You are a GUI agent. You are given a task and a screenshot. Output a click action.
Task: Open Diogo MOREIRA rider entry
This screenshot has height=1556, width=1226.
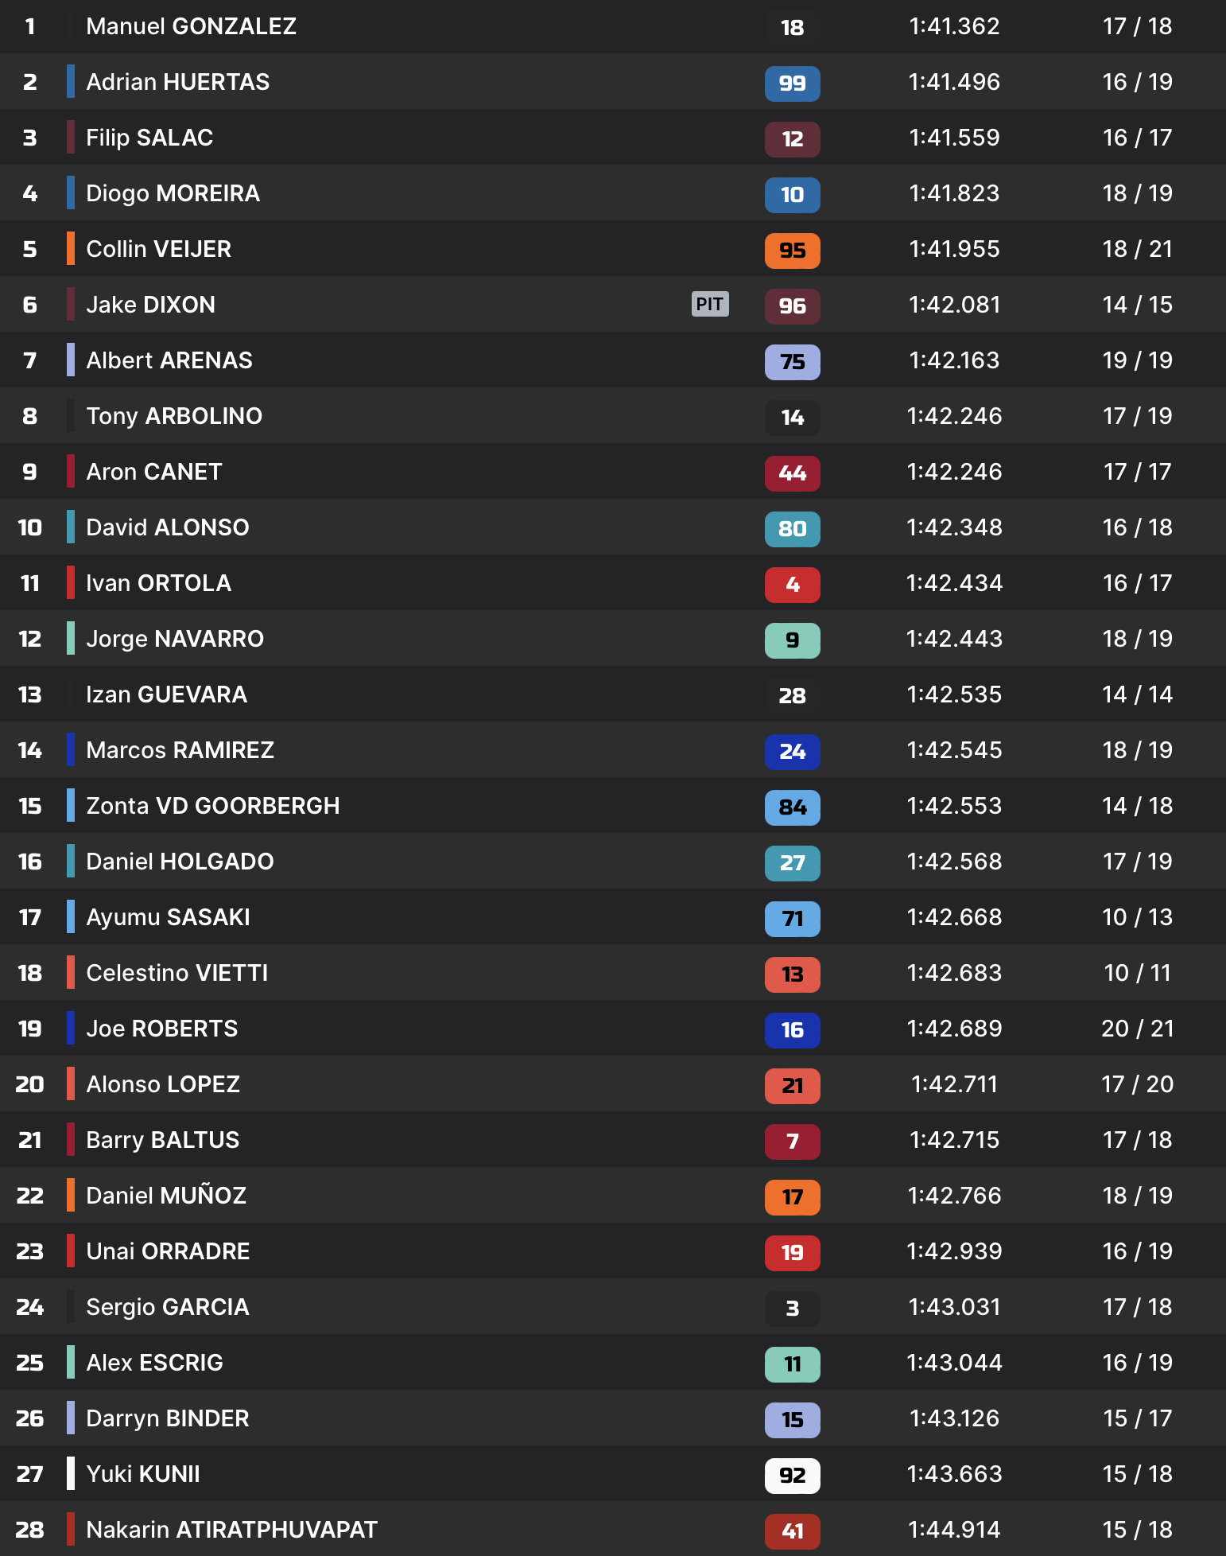coord(173,193)
